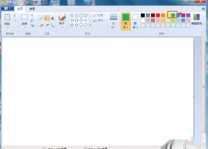Click the Brushes (刷子) icon
208x149 pixels.
click(62, 17)
